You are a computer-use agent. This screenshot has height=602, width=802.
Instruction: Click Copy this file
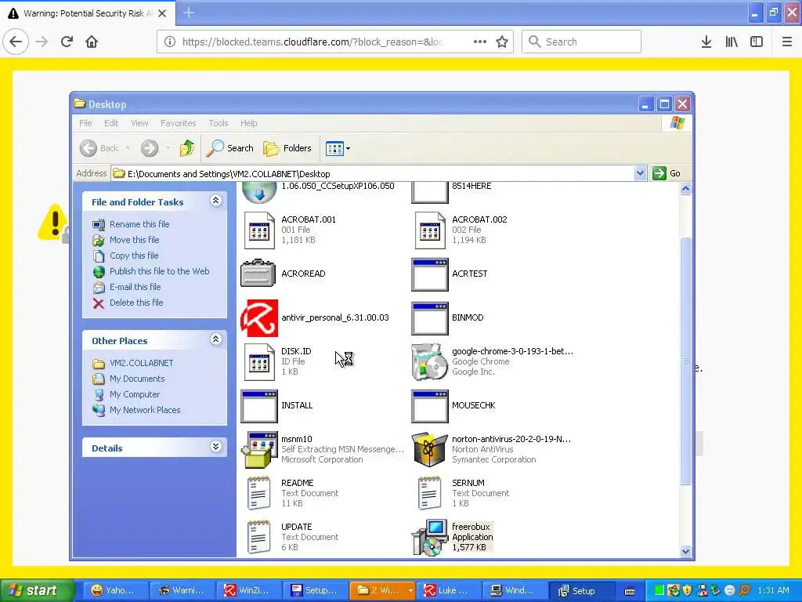click(x=134, y=256)
